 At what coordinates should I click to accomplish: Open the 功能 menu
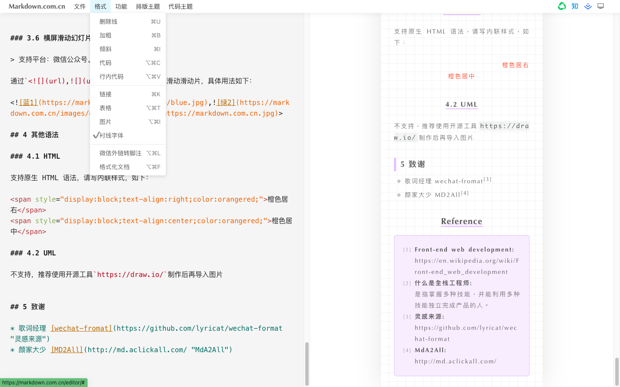point(121,6)
